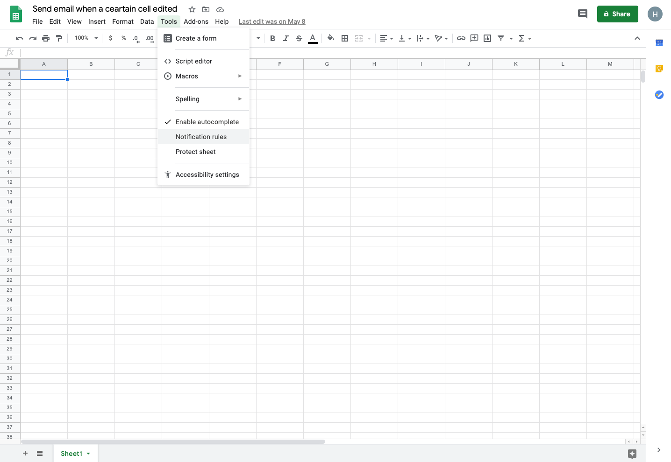Toggle strikethrough formatting
671x462 pixels.
(x=299, y=38)
